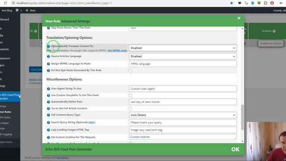Open RSS Rules submenu item
This screenshot has height=161, width=286.
tap(5, 117)
